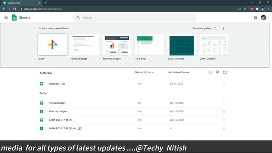Focus the Search input field
This screenshot has width=272, height=153.
[135, 17]
